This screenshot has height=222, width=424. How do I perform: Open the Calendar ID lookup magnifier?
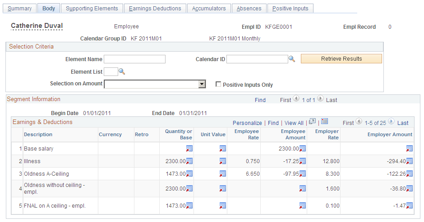pos(292,59)
